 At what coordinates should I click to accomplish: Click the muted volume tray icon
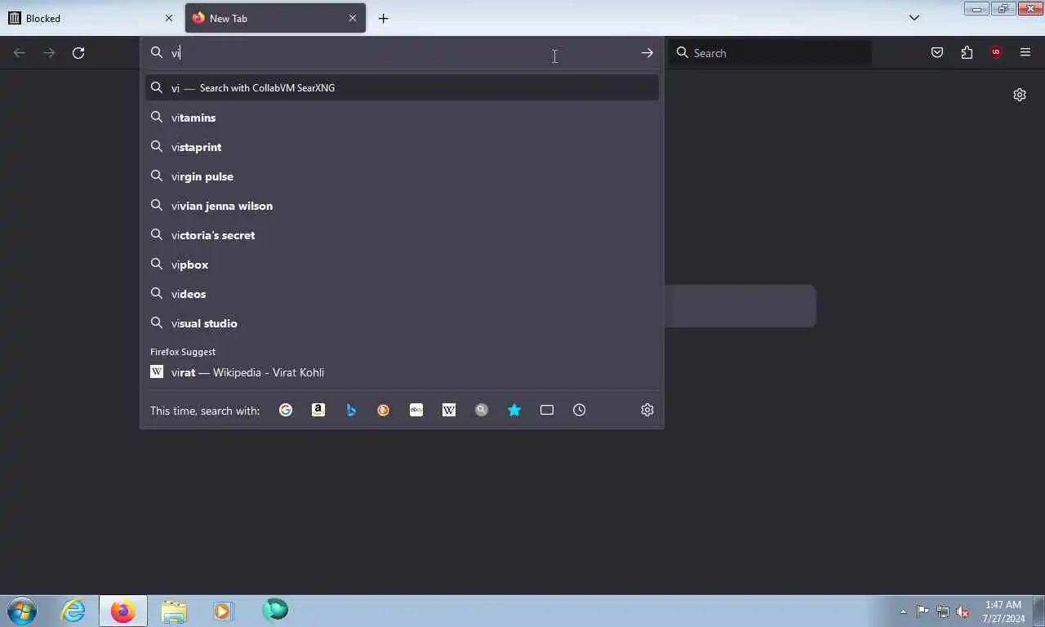pyautogui.click(x=963, y=611)
